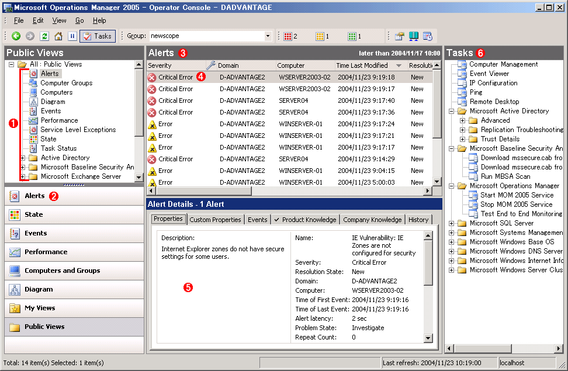Collapse the Microsoft Active Directory tasks folder
The width and height of the screenshot is (568, 371).
point(451,111)
